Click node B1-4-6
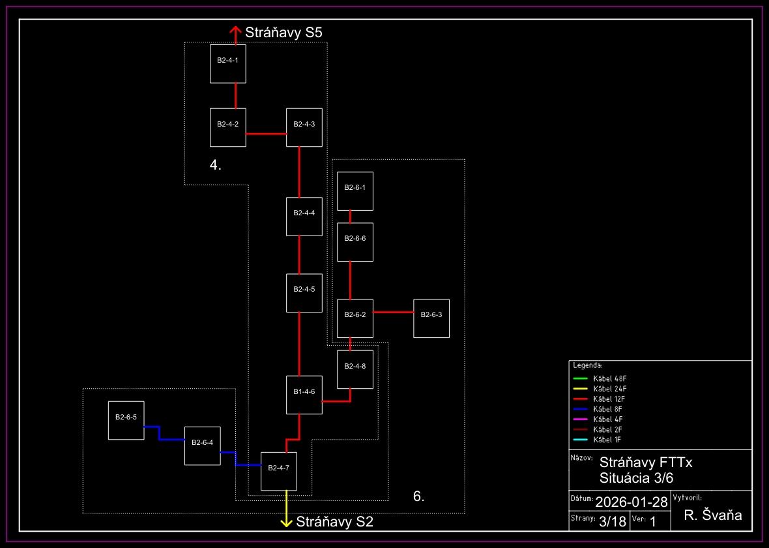The width and height of the screenshot is (769, 548). coord(304,395)
